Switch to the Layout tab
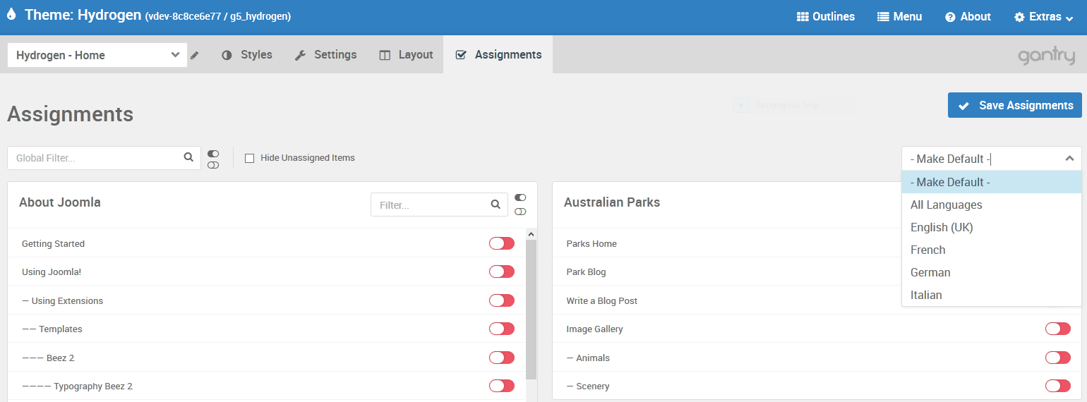Viewport: 1087px width, 402px height. 406,54
